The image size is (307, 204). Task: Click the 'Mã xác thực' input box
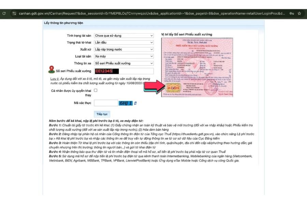point(106,103)
